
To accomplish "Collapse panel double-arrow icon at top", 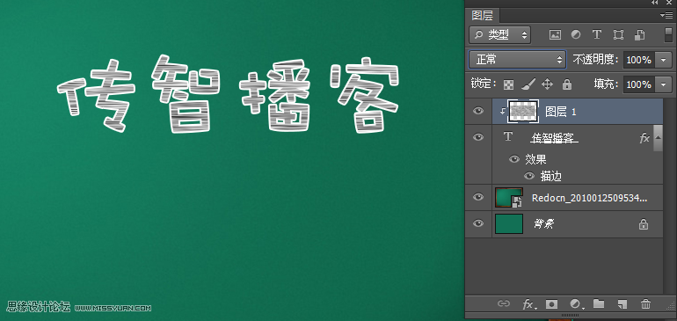I will [655, 3].
